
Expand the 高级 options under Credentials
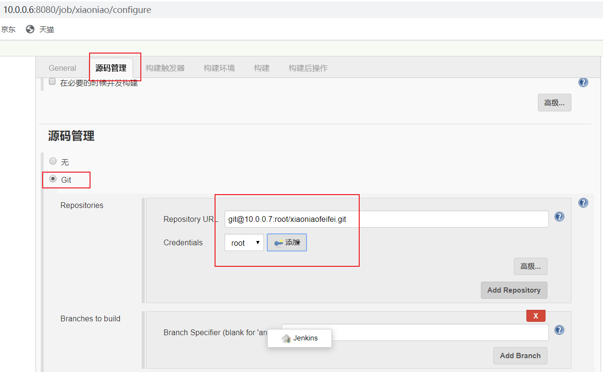[530, 266]
